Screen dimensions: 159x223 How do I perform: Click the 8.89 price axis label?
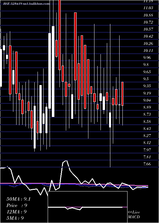coord(148,107)
